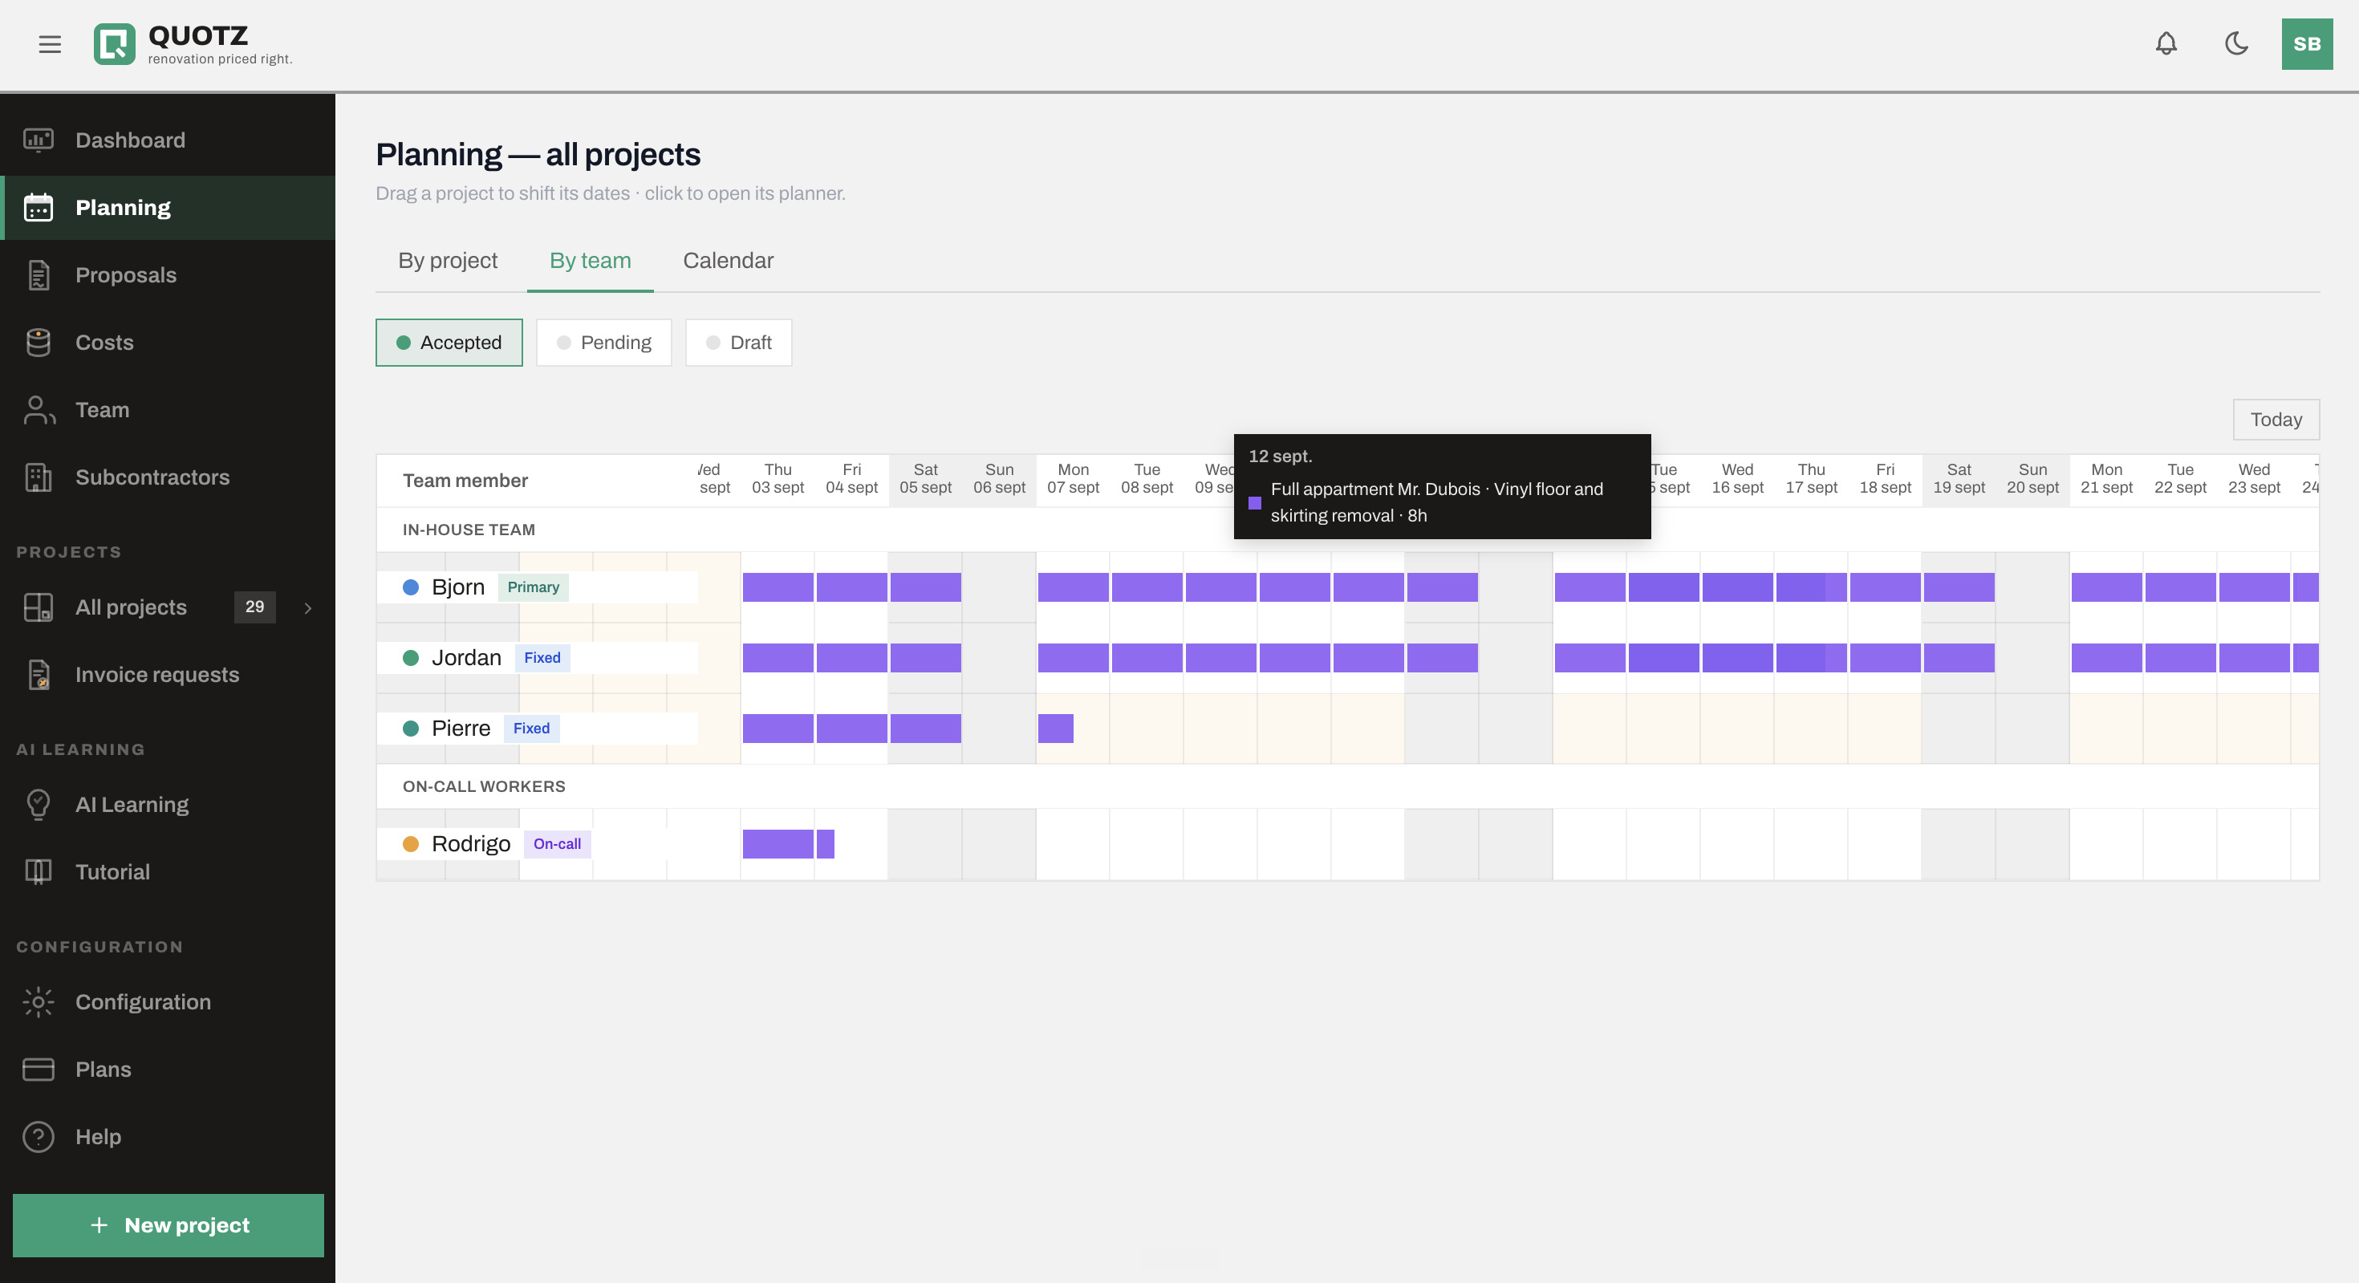Click Bjorn's blue color dot
Image resolution: width=2359 pixels, height=1283 pixels.
click(x=410, y=587)
